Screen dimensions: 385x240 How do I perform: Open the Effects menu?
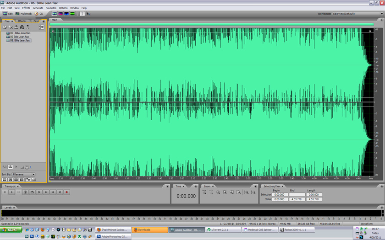pyautogui.click(x=26, y=8)
